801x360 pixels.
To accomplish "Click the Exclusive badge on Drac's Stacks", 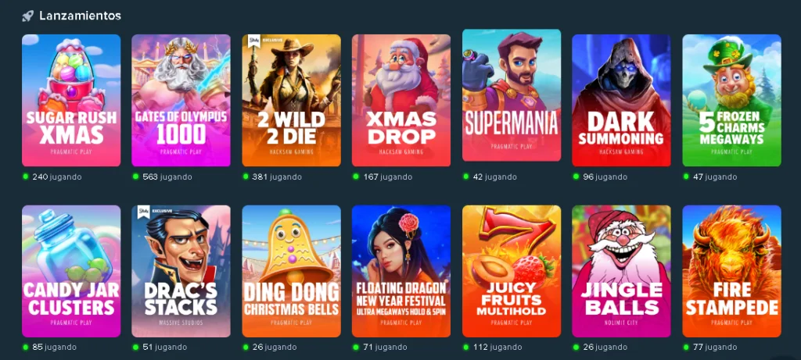I will click(156, 212).
